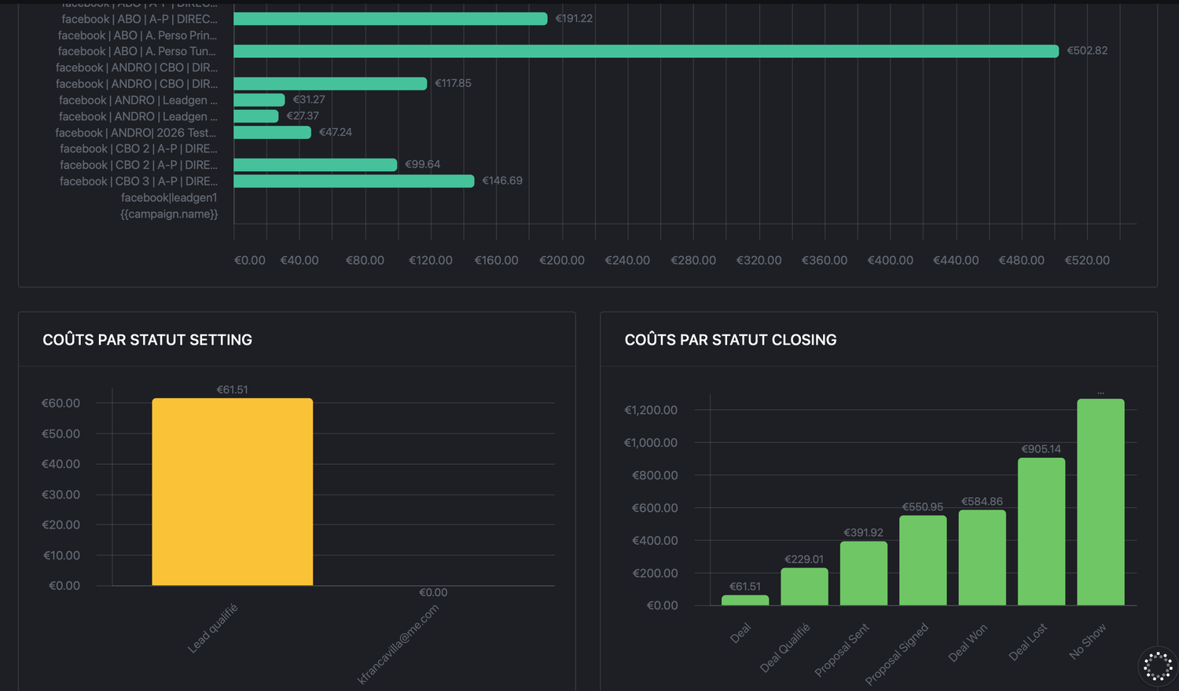This screenshot has height=691, width=1179.
Task: Select the tallest No Show bar
Action: click(1100, 503)
